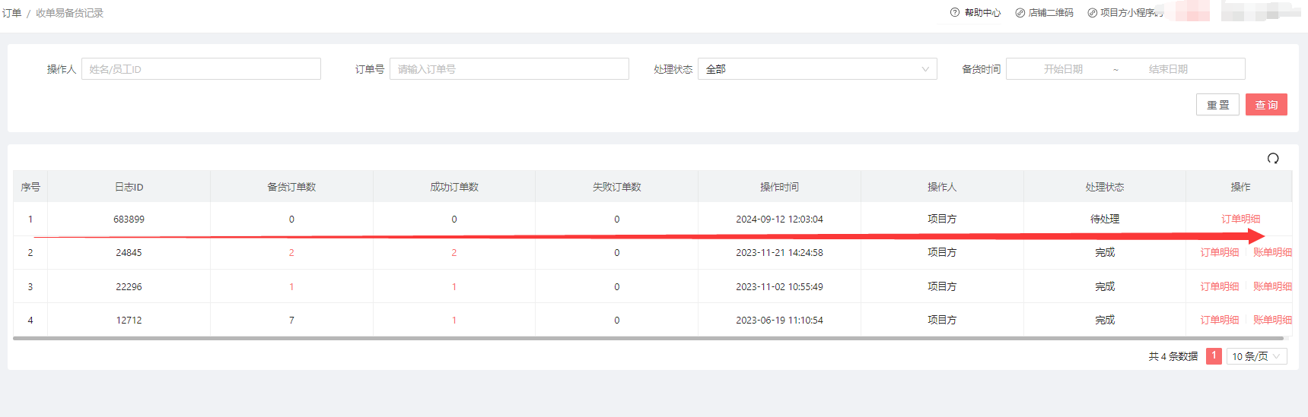Expand the 处理状态 status dropdown
1308x417 pixels.
click(x=816, y=69)
